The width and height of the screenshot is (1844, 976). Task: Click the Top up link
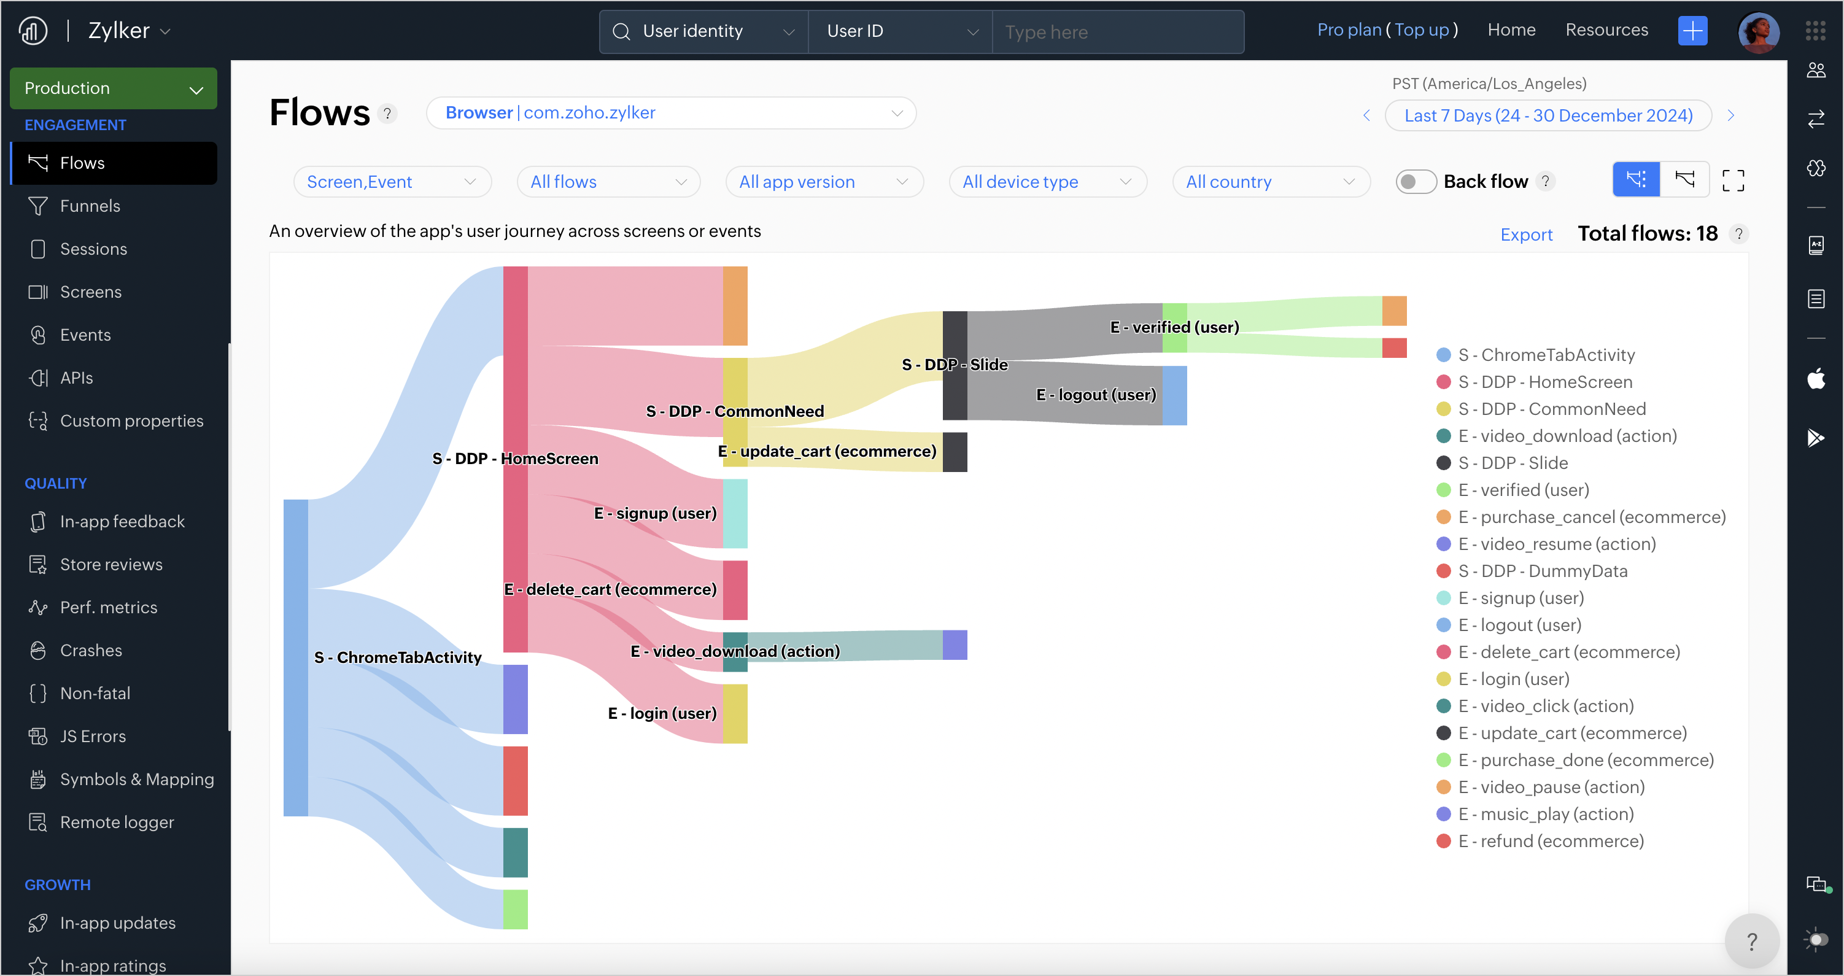tap(1421, 30)
